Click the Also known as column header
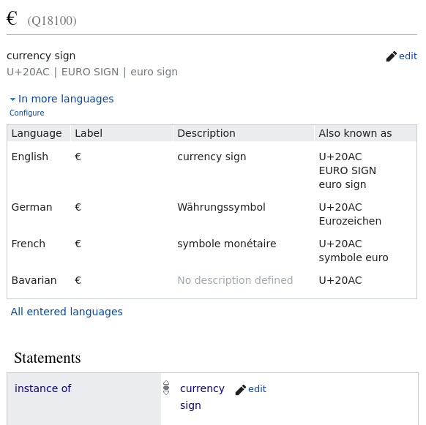The width and height of the screenshot is (426, 425). click(355, 133)
